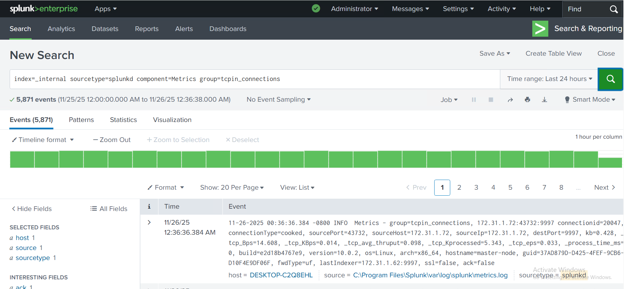Open the Timeline format dropdown
The image size is (624, 289).
coord(43,140)
